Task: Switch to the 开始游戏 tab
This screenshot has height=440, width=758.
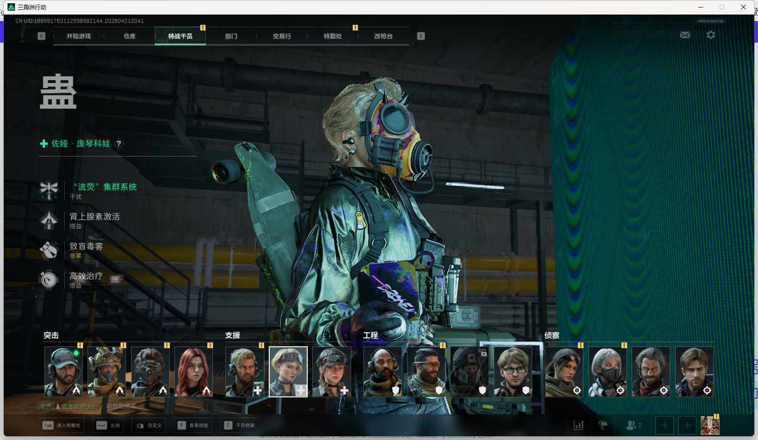Action: pos(79,36)
